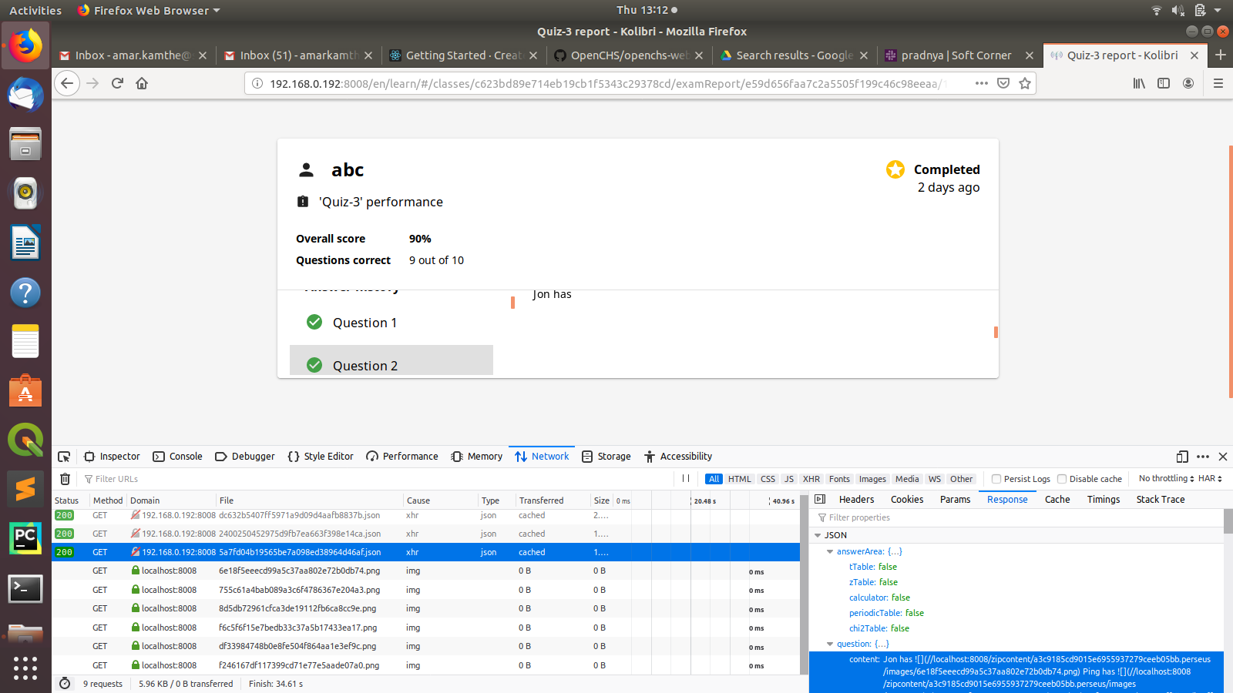The height and width of the screenshot is (693, 1233).
Task: Select the element picker icon in DevTools
Action: click(64, 456)
